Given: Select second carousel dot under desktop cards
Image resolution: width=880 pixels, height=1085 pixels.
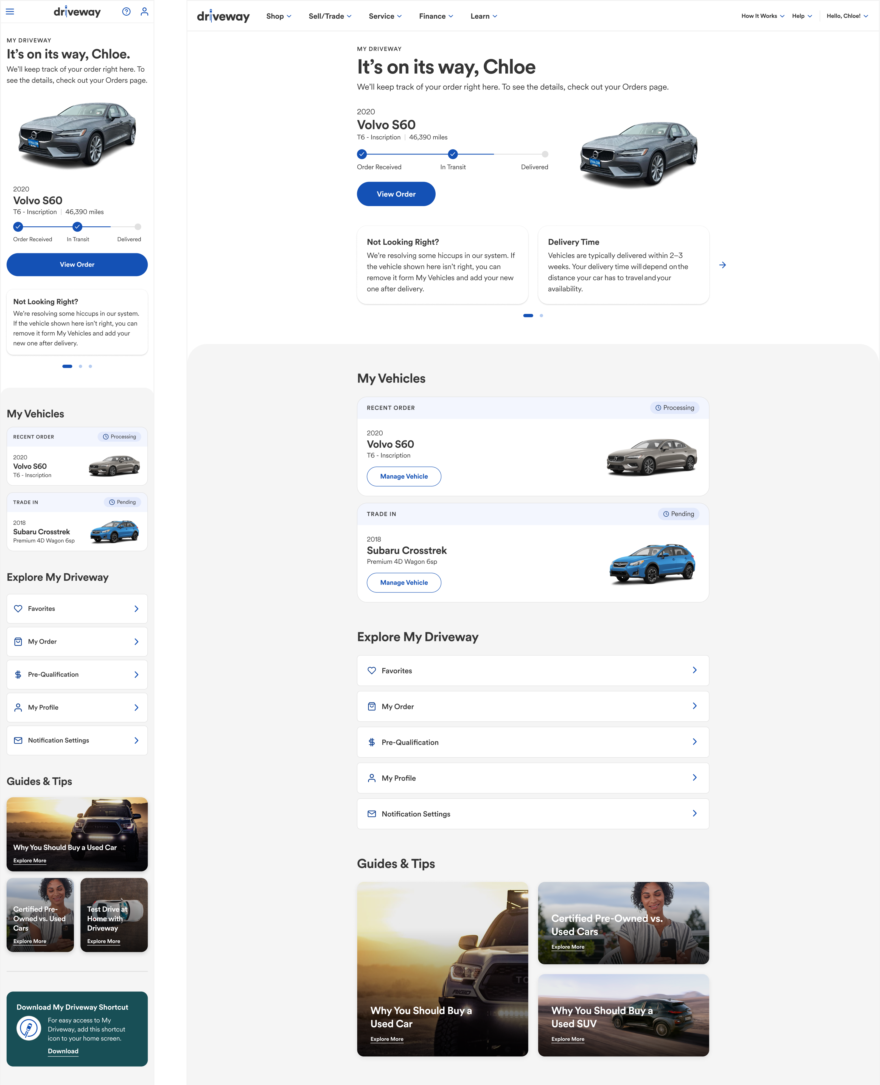Looking at the screenshot, I should click(x=541, y=316).
